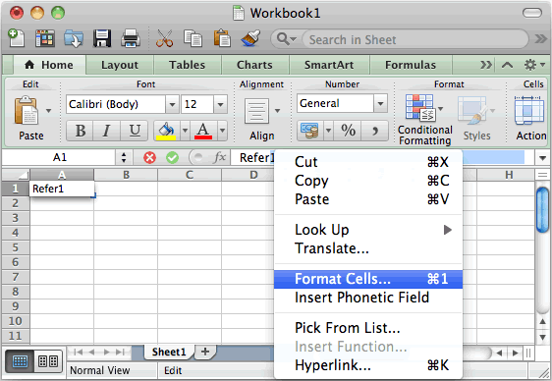Click the vertical scrollbar thumb

542,210
